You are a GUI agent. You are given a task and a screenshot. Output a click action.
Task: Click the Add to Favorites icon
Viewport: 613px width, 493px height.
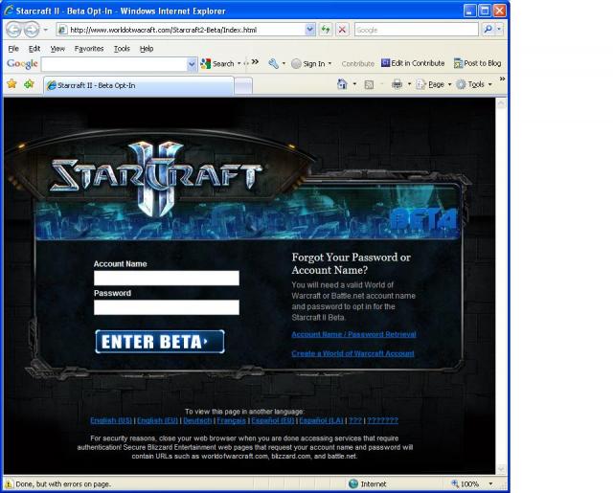[x=29, y=84]
